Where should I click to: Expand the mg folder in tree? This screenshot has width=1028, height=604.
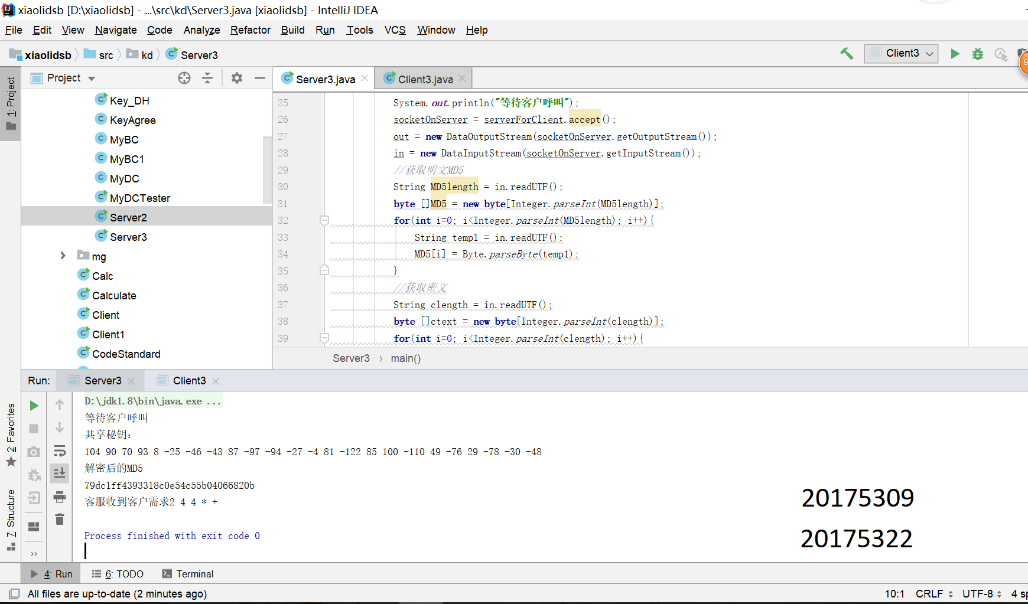[63, 256]
